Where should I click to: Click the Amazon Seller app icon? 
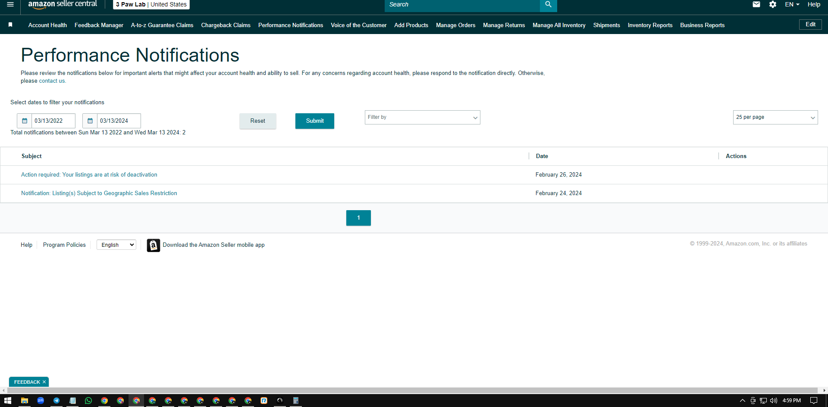pyautogui.click(x=153, y=245)
